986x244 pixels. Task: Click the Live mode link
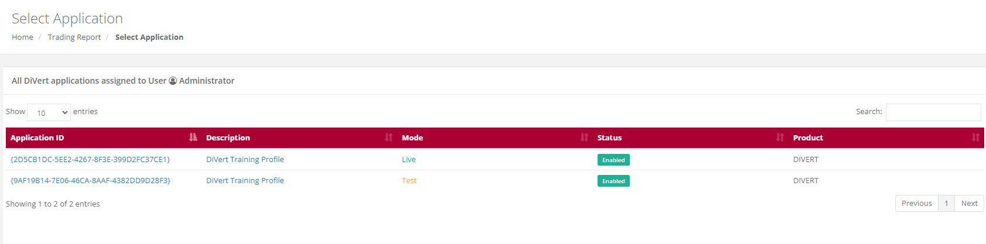coord(409,159)
